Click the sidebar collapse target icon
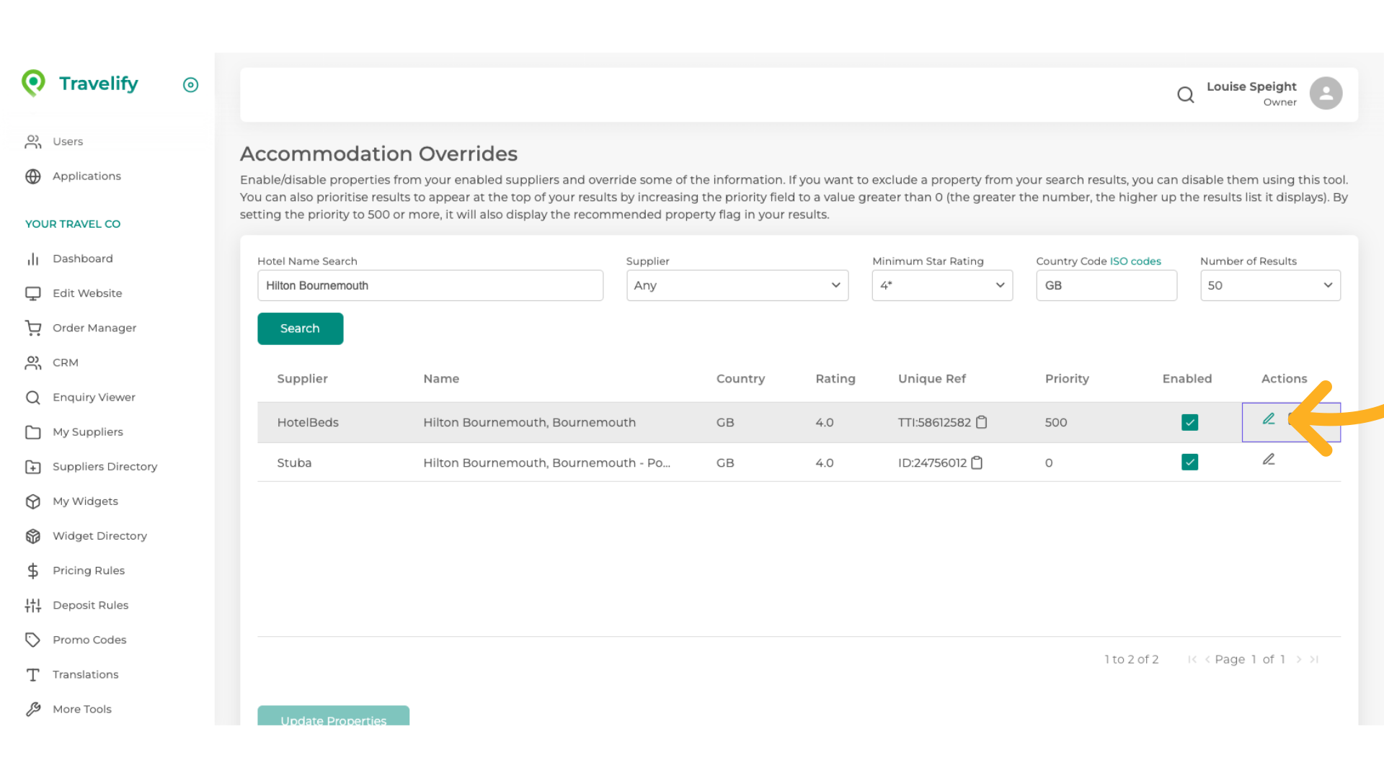Viewport: 1384px width, 778px height. 190,85
